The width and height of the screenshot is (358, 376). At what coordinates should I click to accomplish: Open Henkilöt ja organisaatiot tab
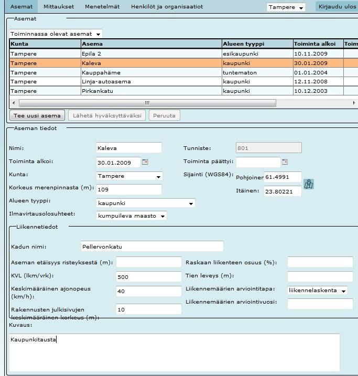pos(167,6)
